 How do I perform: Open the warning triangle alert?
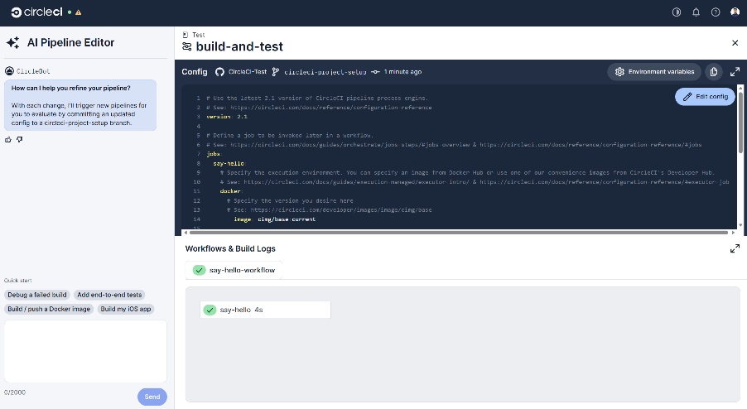click(78, 12)
